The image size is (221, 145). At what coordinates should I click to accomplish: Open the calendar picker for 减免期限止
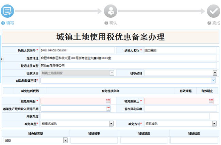point(211,101)
